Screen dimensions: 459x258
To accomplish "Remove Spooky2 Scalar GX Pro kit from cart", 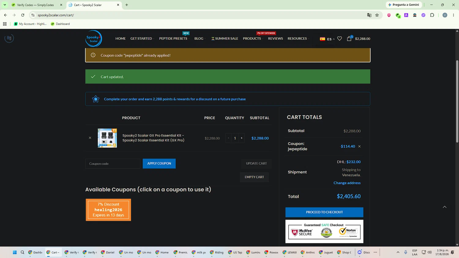I will [x=90, y=138].
